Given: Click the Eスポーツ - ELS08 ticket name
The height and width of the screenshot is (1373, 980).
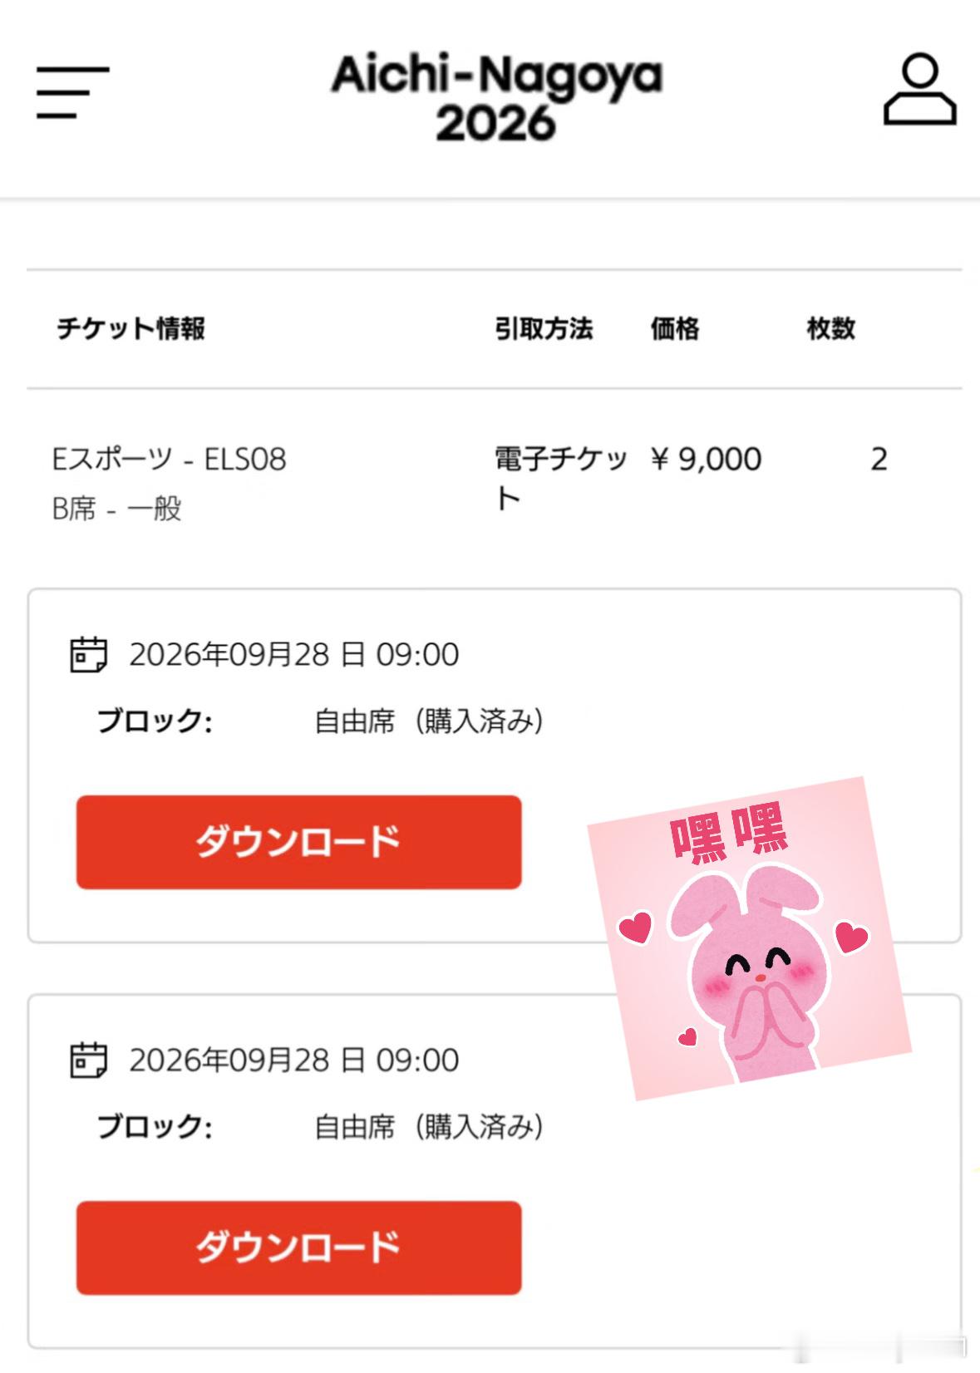Looking at the screenshot, I should [169, 459].
